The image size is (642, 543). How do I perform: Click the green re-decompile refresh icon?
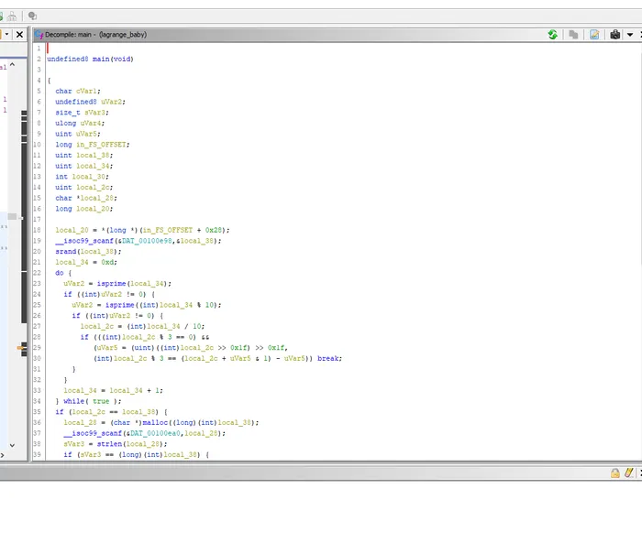552,34
